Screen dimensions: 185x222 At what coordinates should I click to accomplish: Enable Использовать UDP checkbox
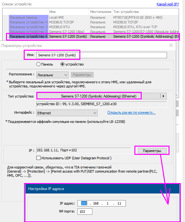point(38,158)
